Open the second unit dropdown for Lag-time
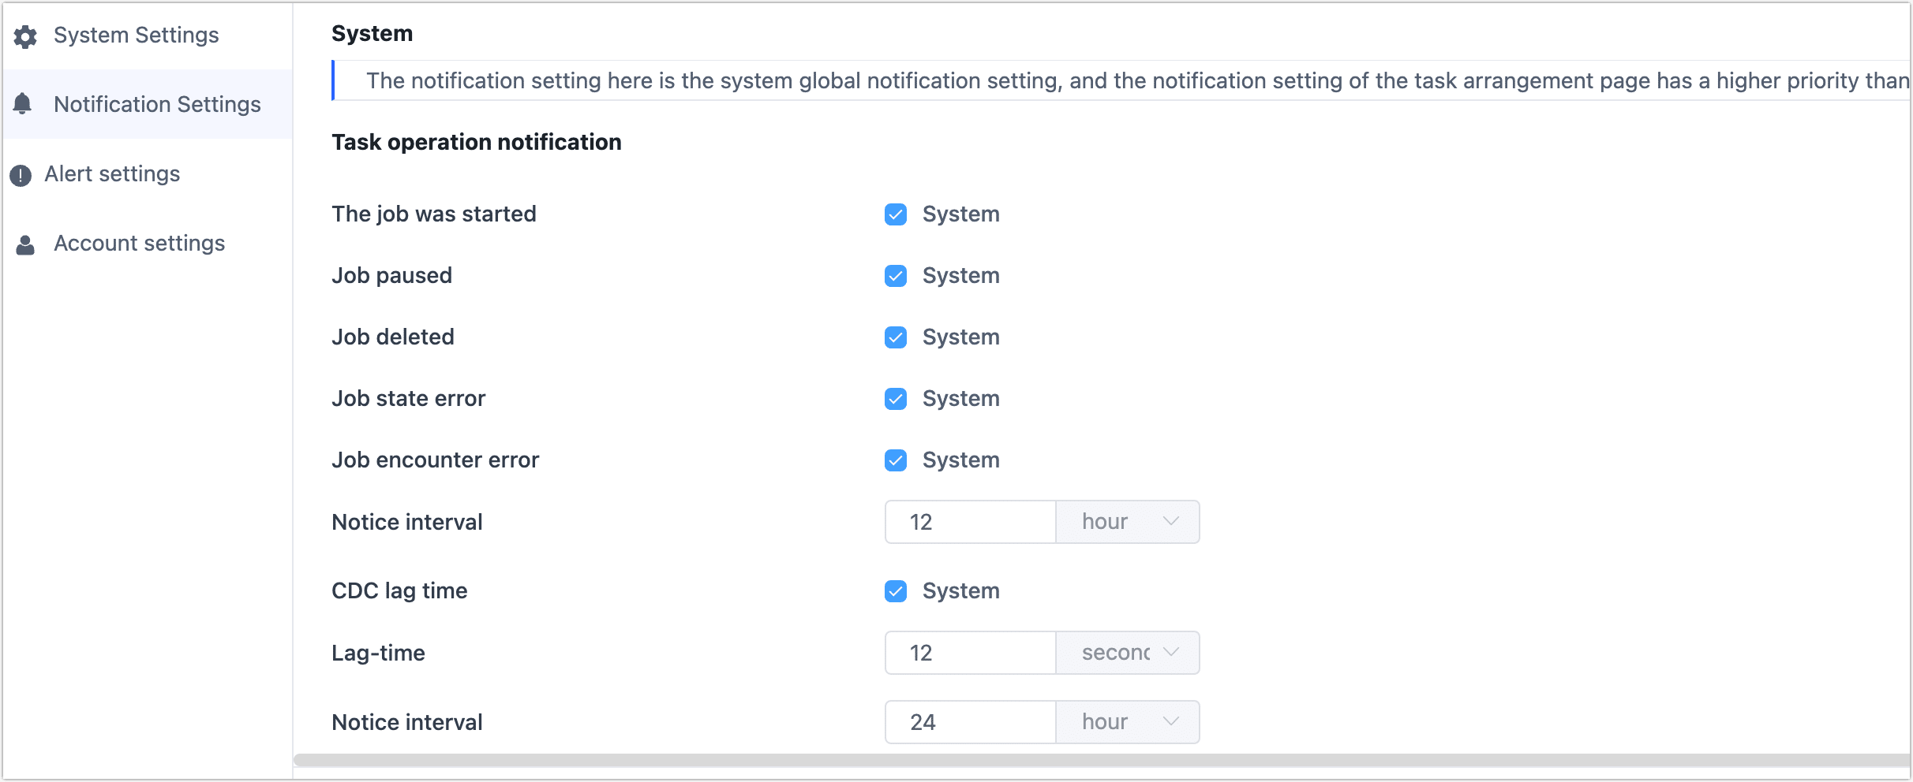1913x782 pixels. point(1127,652)
